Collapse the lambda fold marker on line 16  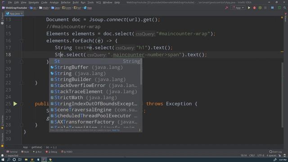click(22, 41)
